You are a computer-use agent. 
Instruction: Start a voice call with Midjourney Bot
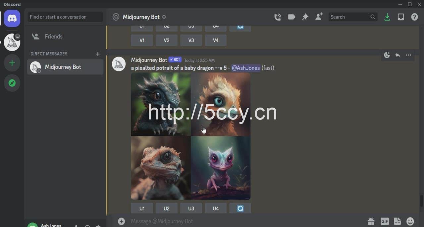tap(278, 17)
